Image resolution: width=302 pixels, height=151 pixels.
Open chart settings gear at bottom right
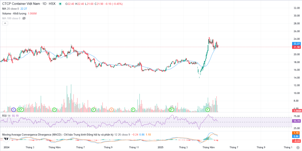coord(298,148)
